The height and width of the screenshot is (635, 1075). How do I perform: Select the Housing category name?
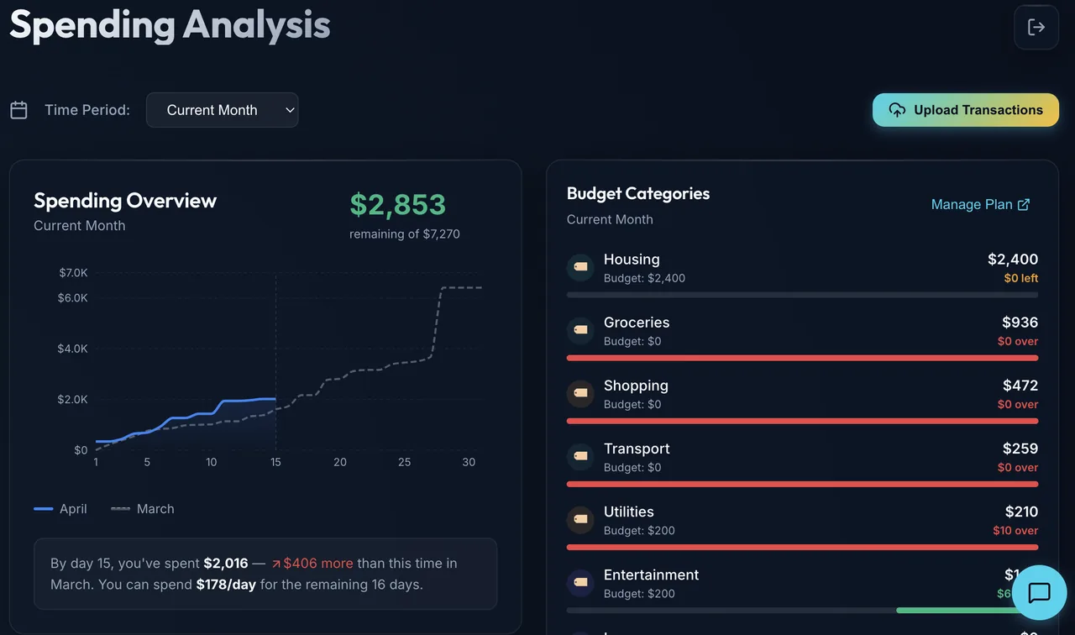tap(632, 260)
